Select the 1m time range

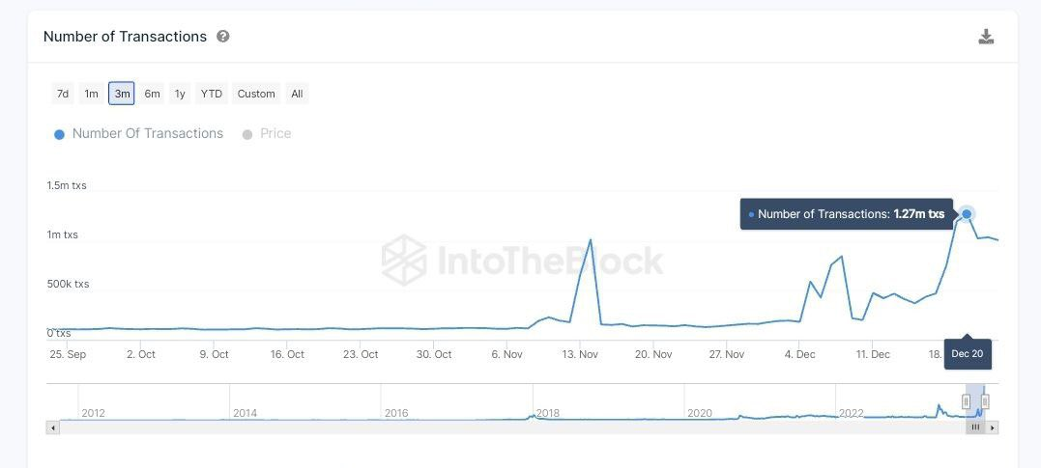click(x=91, y=94)
